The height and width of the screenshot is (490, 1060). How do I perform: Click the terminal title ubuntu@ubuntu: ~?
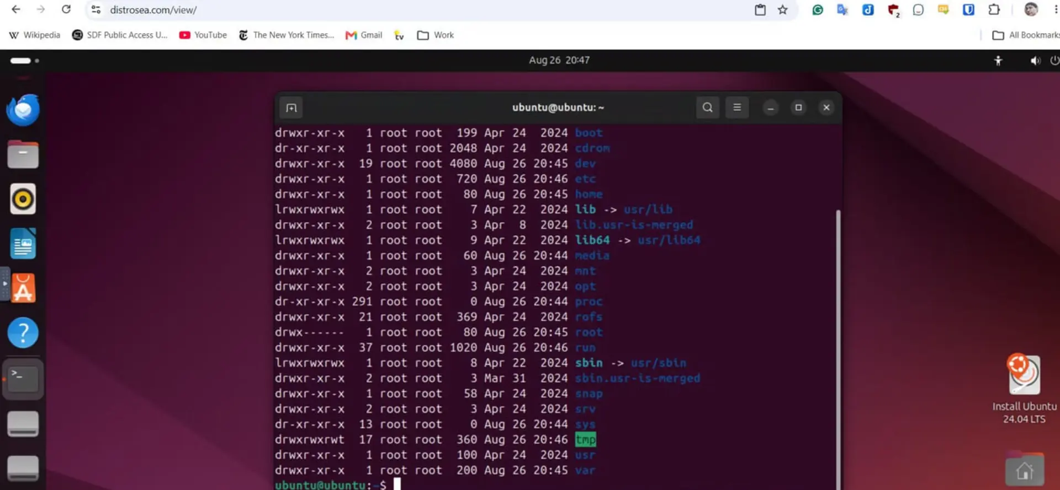[558, 107]
